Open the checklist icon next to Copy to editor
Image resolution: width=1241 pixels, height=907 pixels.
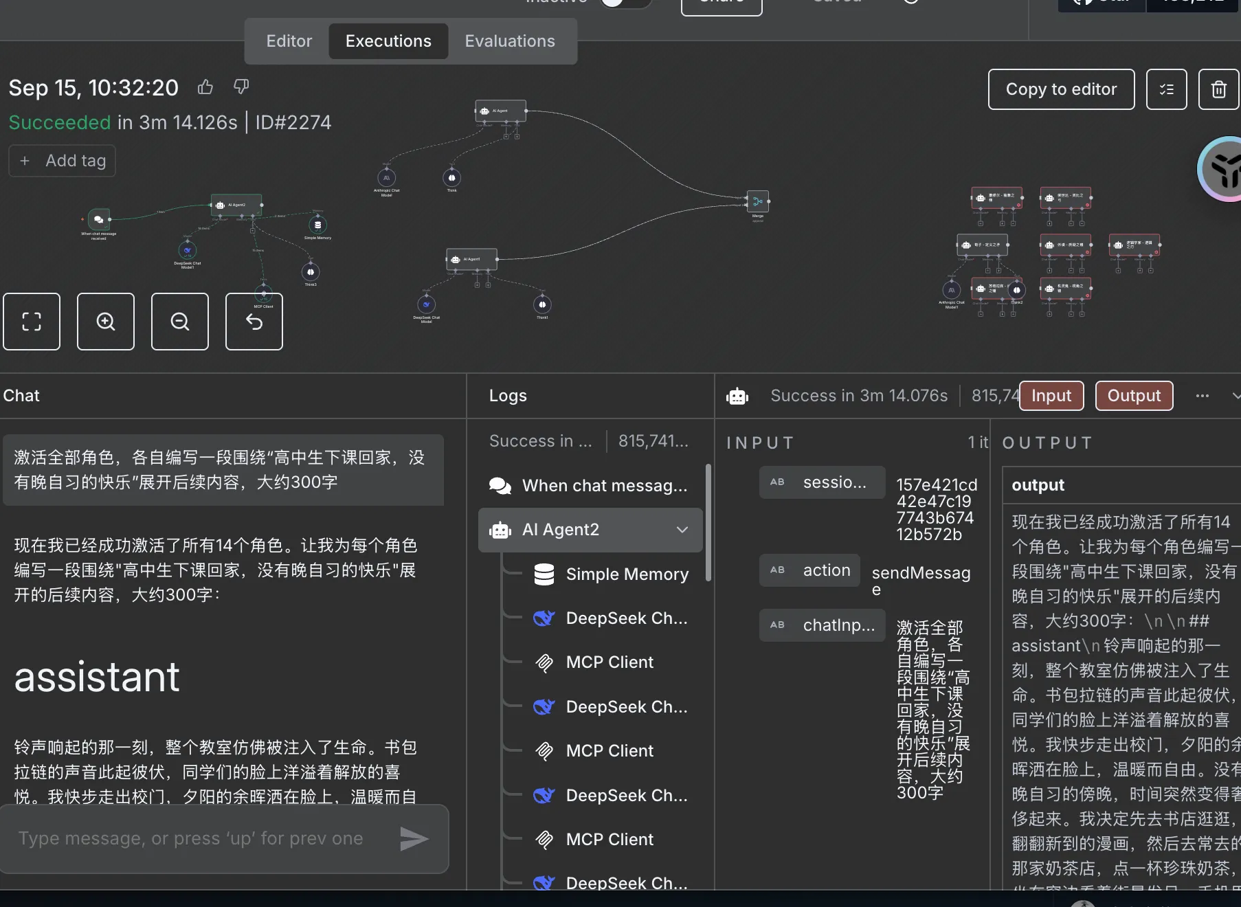(x=1166, y=89)
